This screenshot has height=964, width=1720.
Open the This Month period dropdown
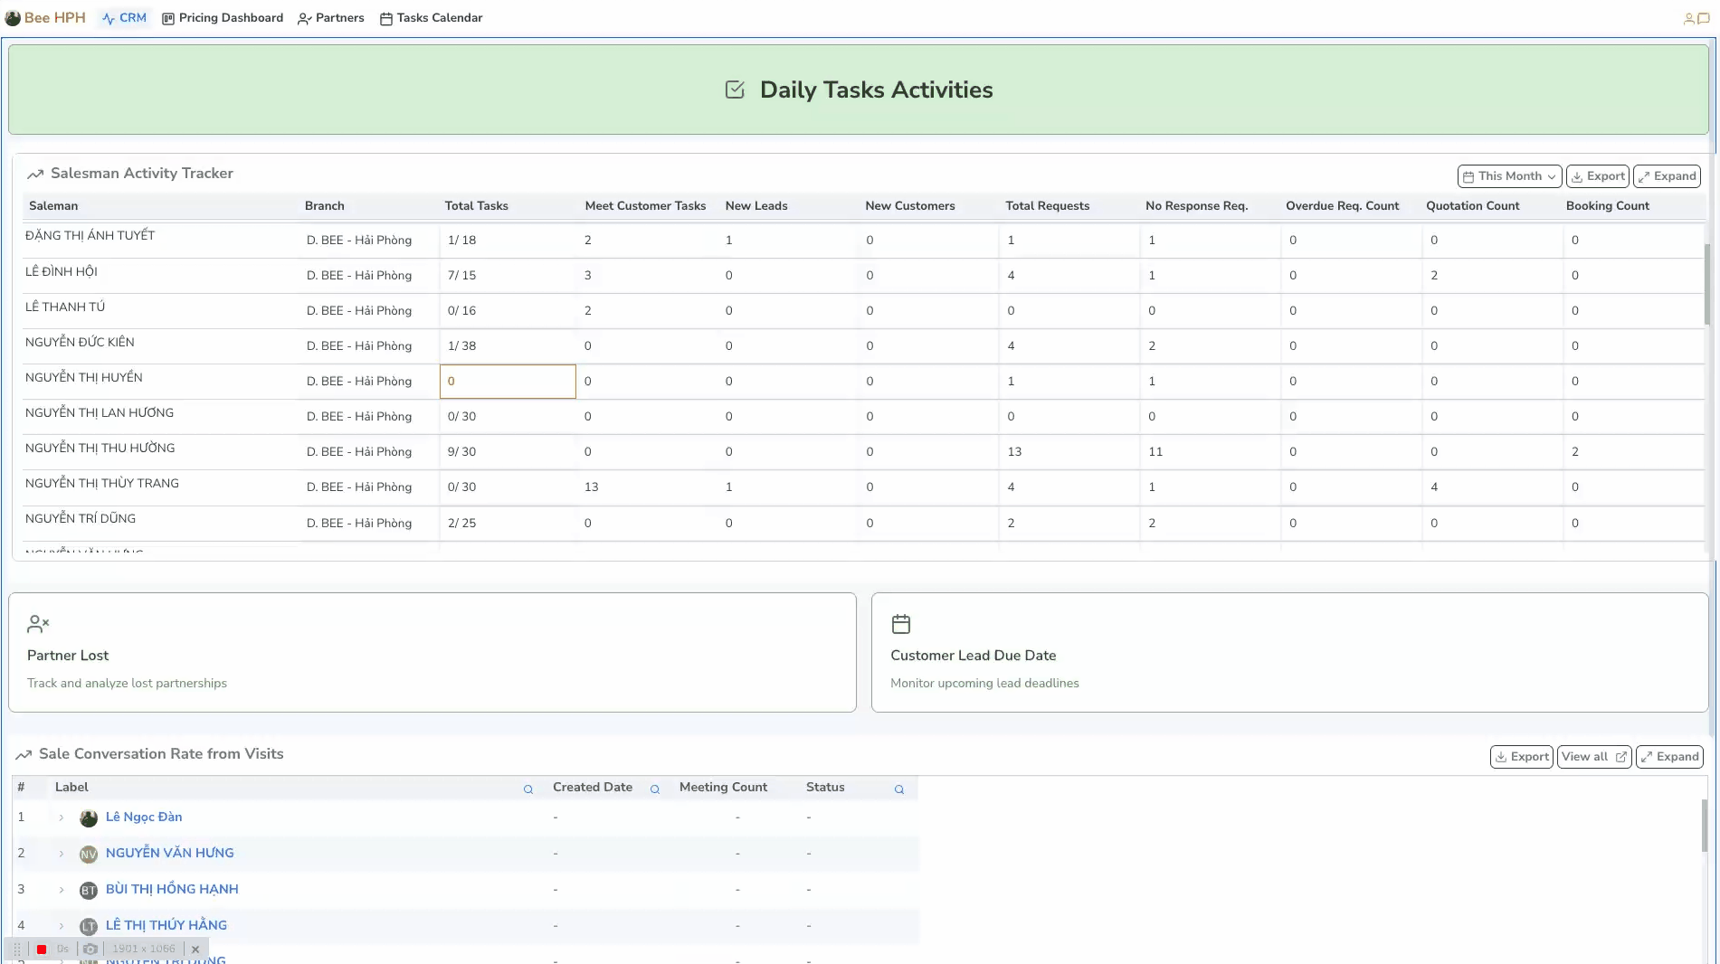coord(1508,175)
